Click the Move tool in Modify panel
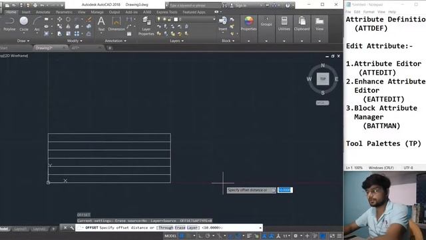 pyautogui.click(x=59, y=19)
